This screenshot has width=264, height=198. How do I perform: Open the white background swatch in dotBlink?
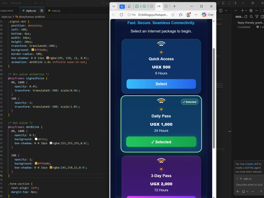[36, 139]
